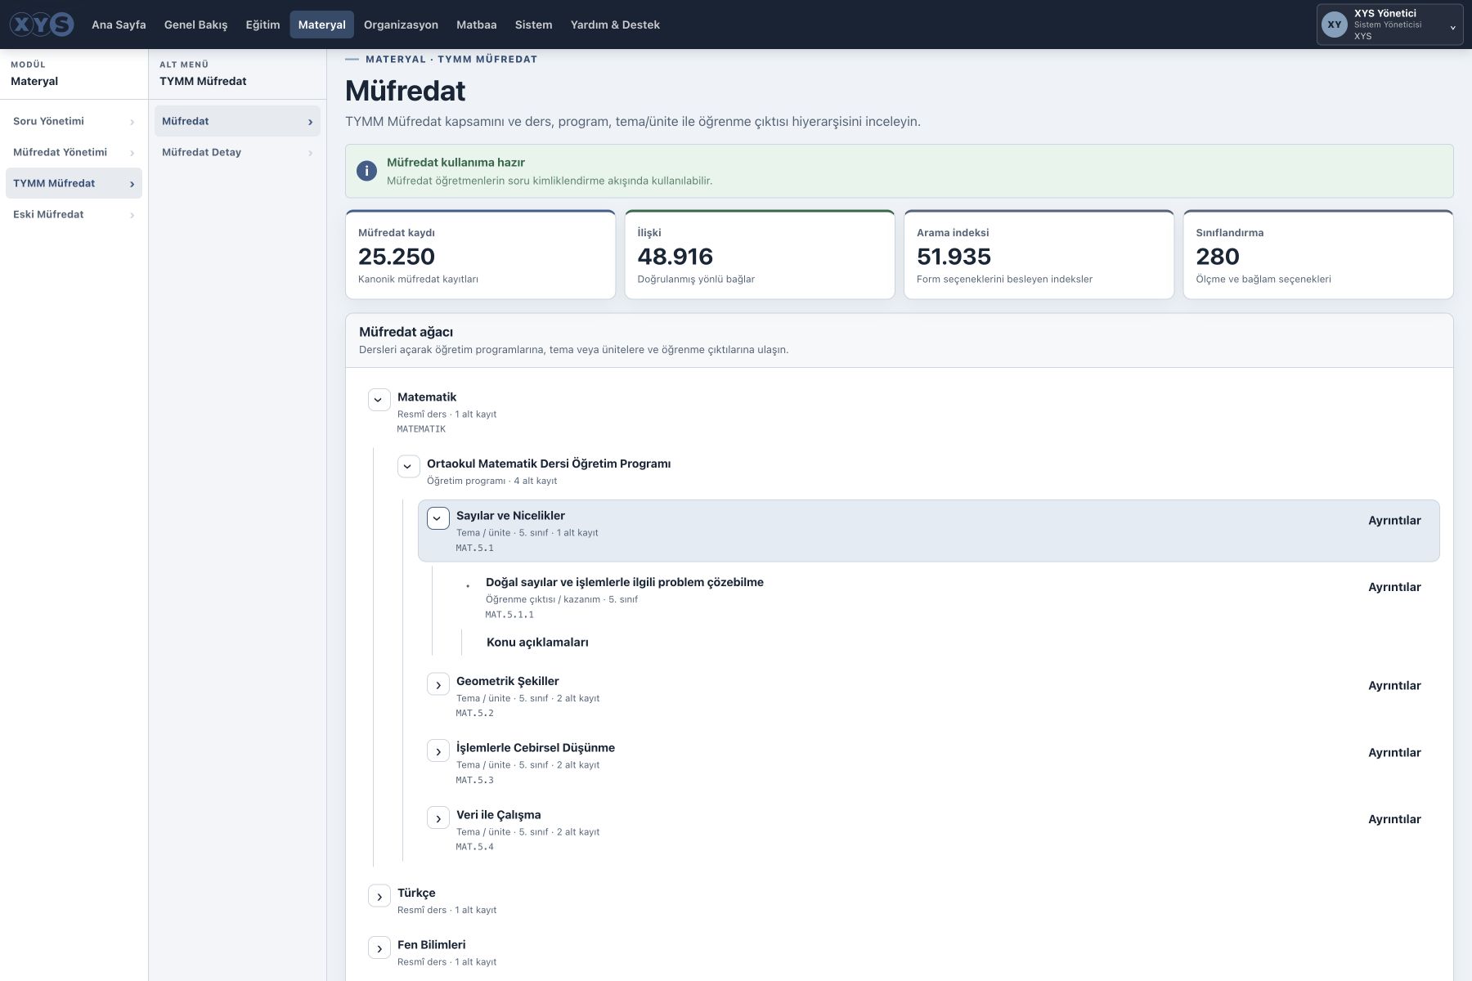1472x981 pixels.
Task: Expand the Geometrik Şekiller unit
Action: 438,685
